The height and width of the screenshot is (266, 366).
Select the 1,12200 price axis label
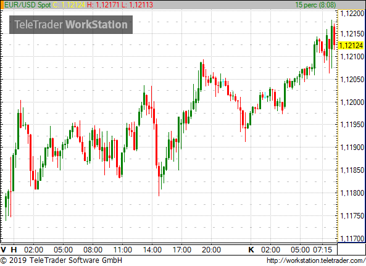tap(352, 14)
